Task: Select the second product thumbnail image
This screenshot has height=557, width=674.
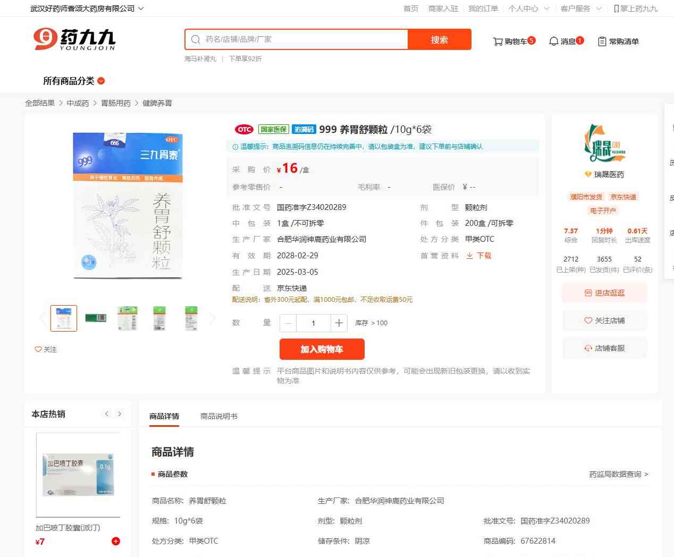Action: click(x=96, y=318)
